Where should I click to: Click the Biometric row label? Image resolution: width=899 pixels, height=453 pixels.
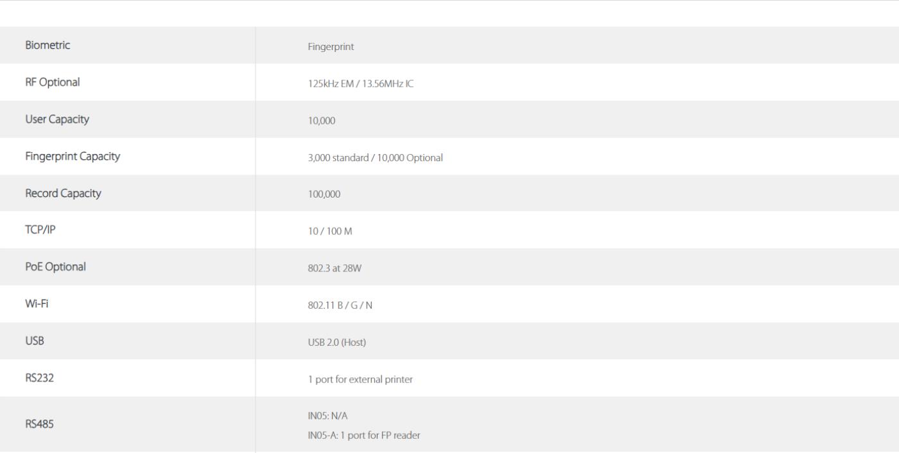[48, 45]
